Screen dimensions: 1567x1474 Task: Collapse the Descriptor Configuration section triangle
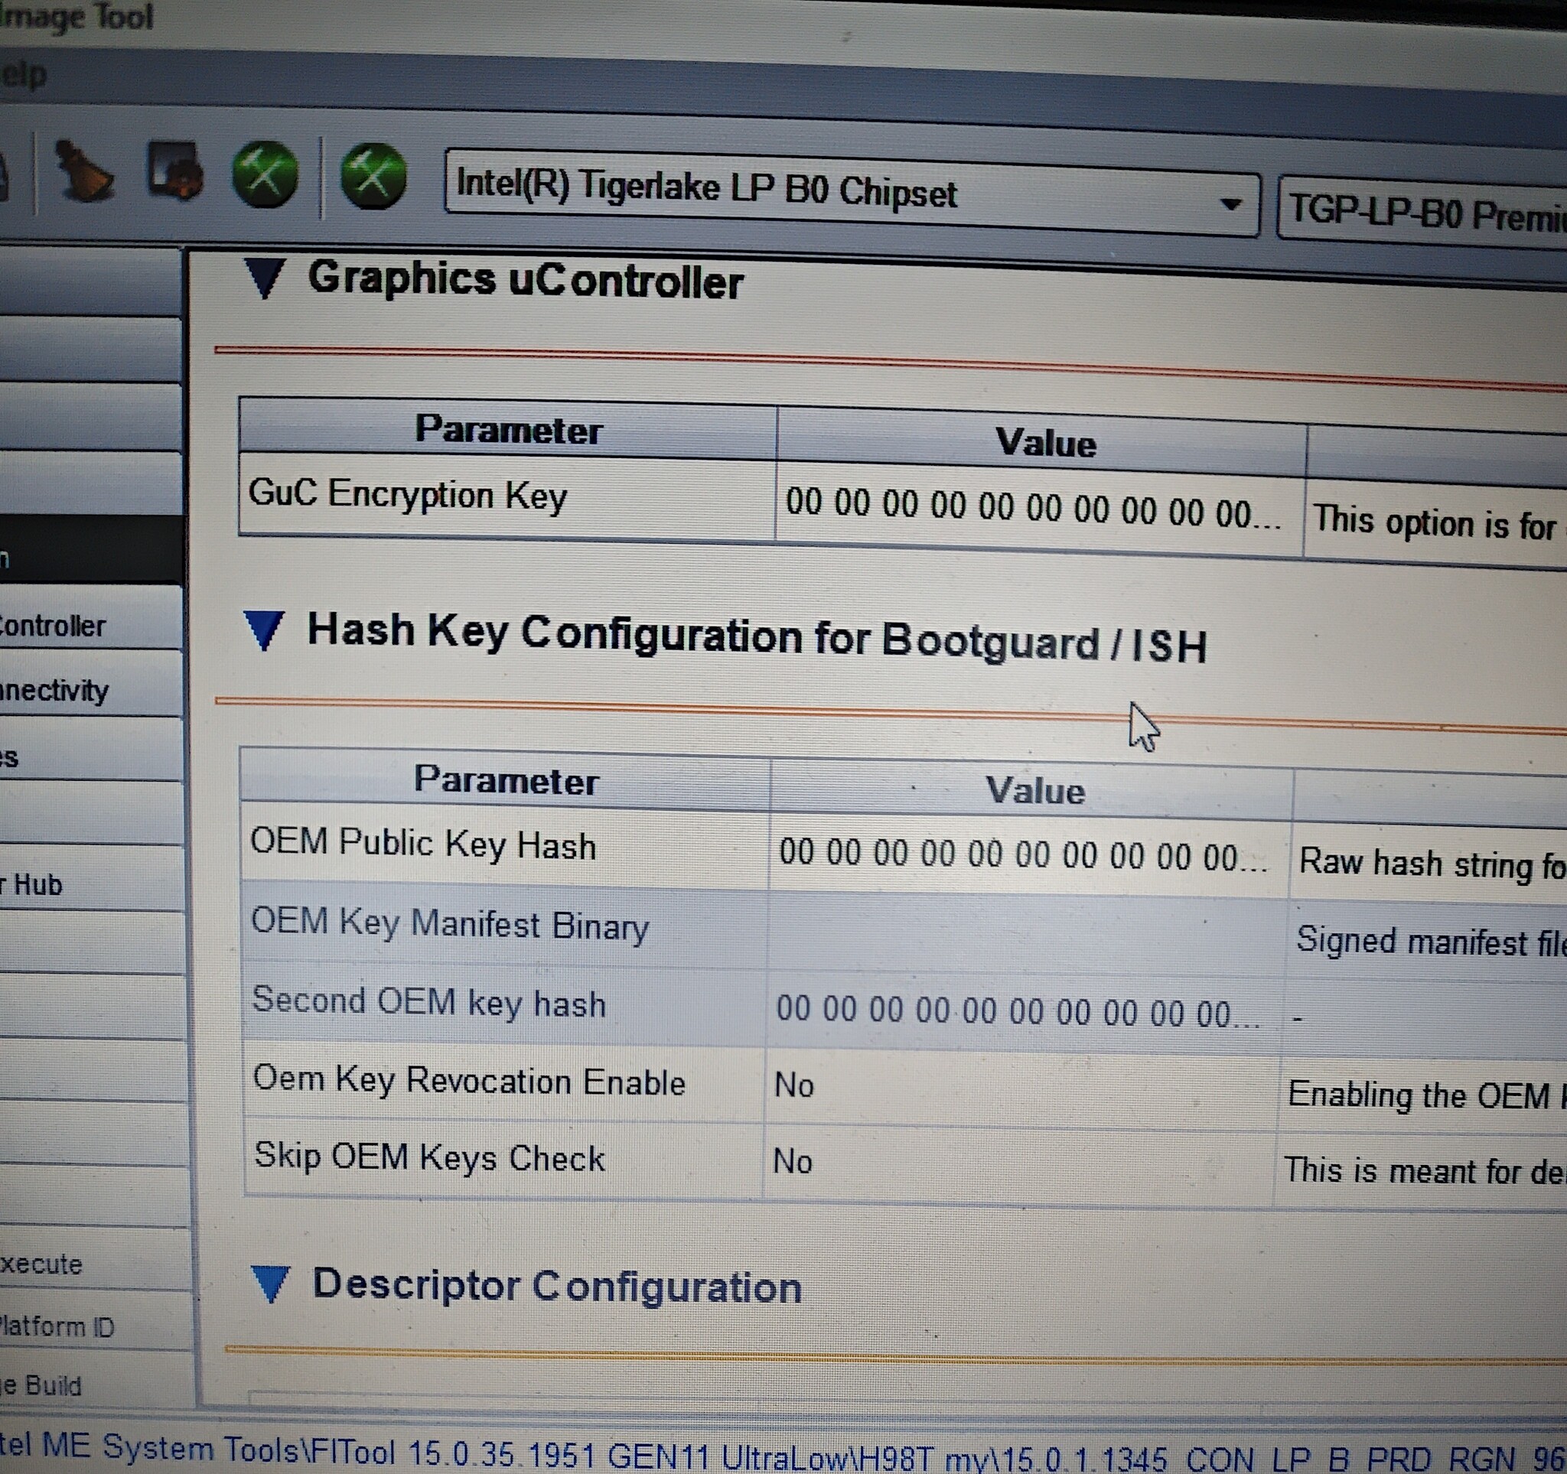271,1284
